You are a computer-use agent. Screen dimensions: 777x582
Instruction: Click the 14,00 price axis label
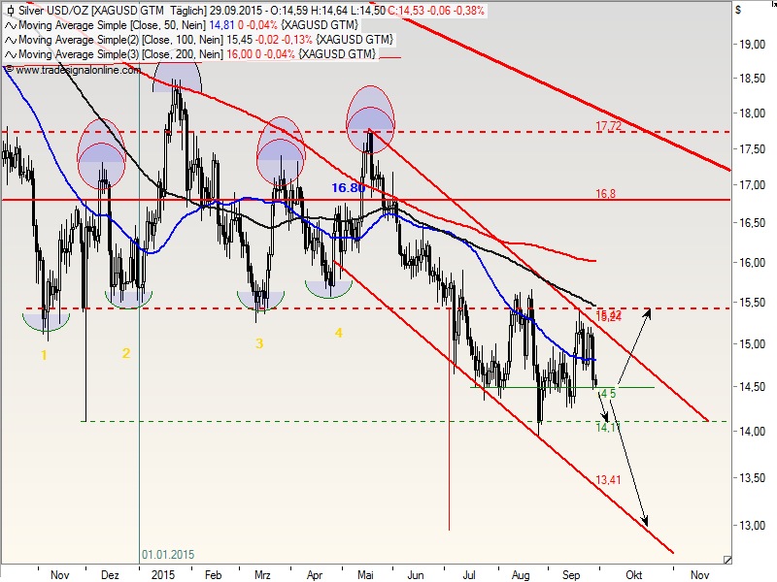[x=752, y=432]
